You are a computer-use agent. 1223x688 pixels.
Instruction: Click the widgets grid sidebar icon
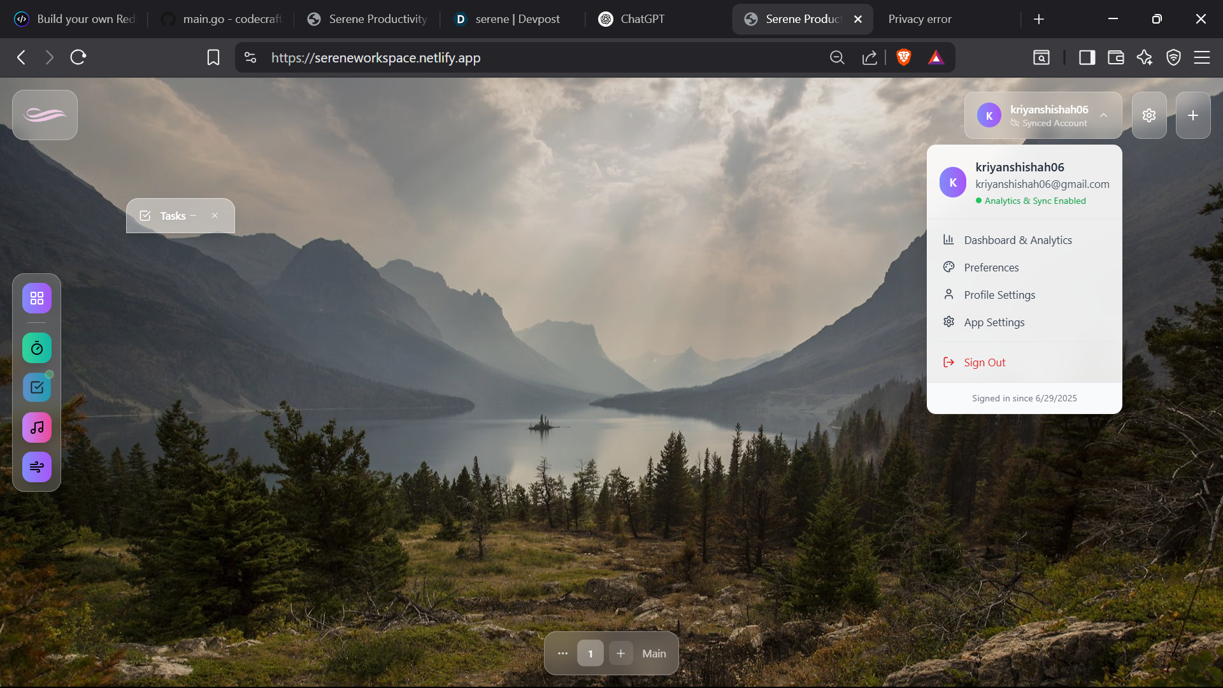click(x=37, y=298)
